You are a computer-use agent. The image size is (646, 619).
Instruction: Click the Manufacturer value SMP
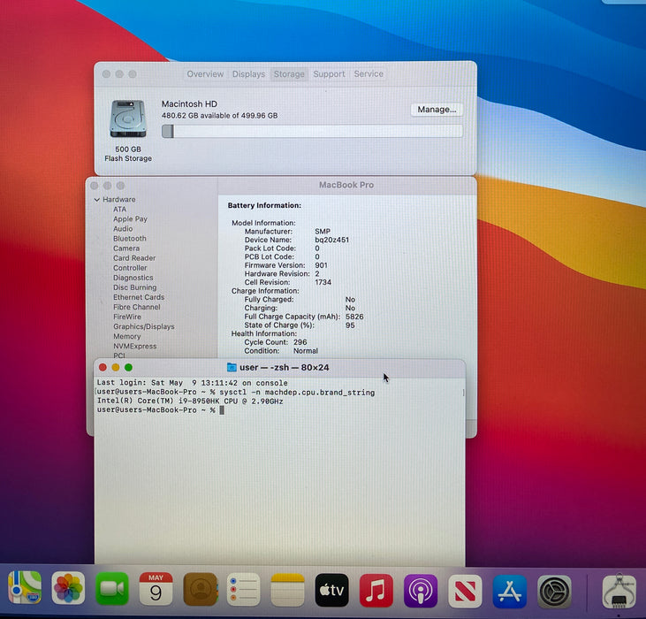point(323,232)
